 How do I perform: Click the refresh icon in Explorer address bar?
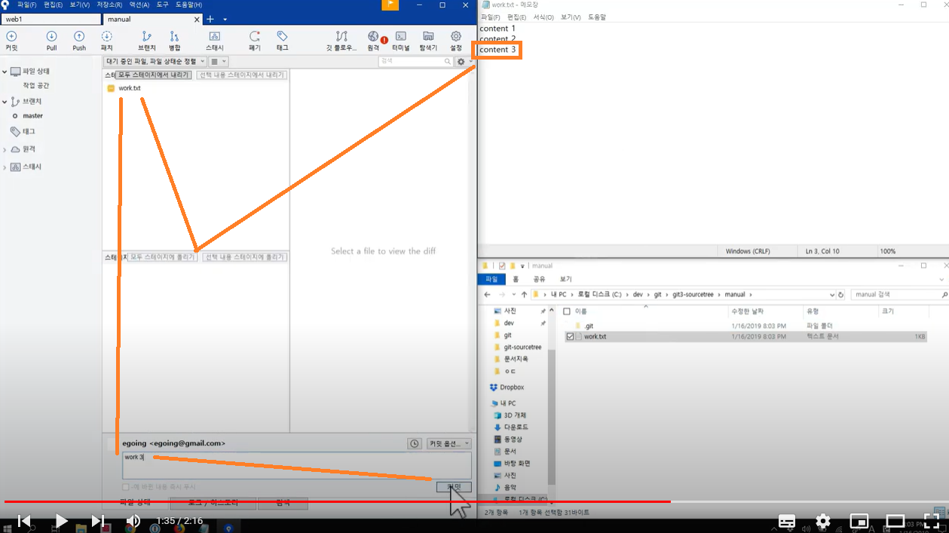(841, 295)
